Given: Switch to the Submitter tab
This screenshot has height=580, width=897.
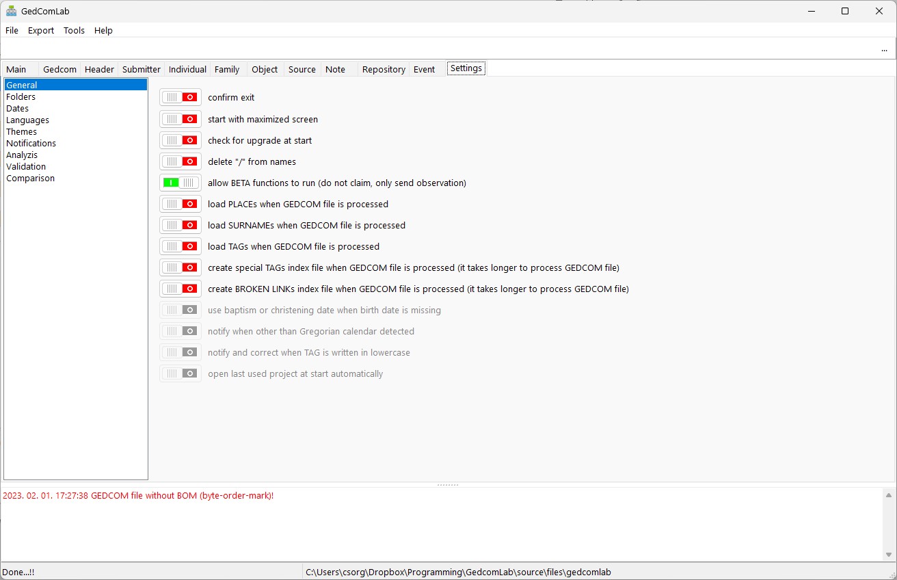Looking at the screenshot, I should 142,69.
